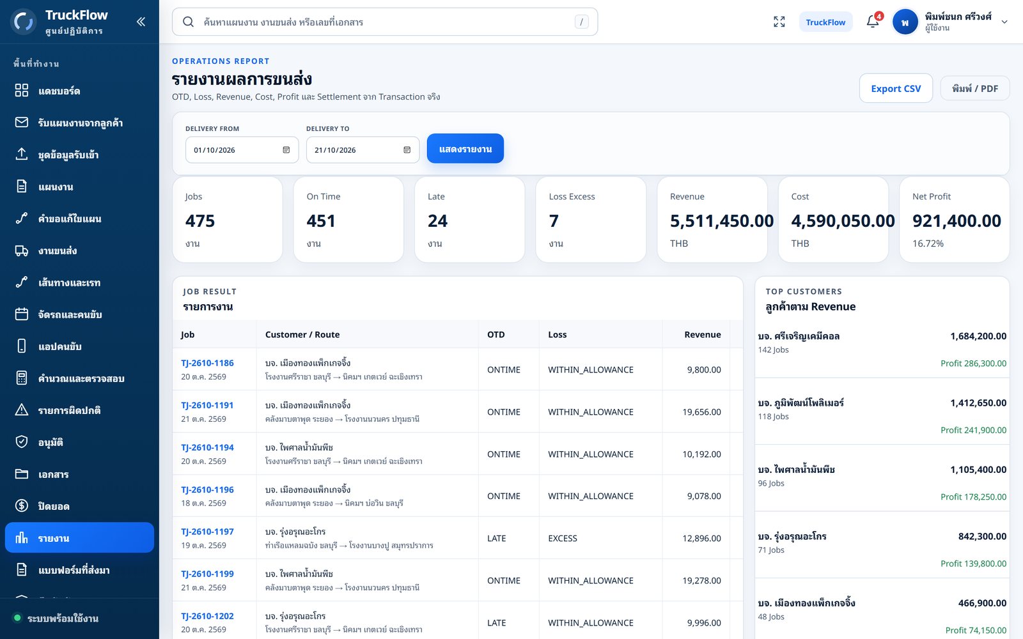Click the Export CSV button
The height and width of the screenshot is (639, 1023).
(x=896, y=88)
